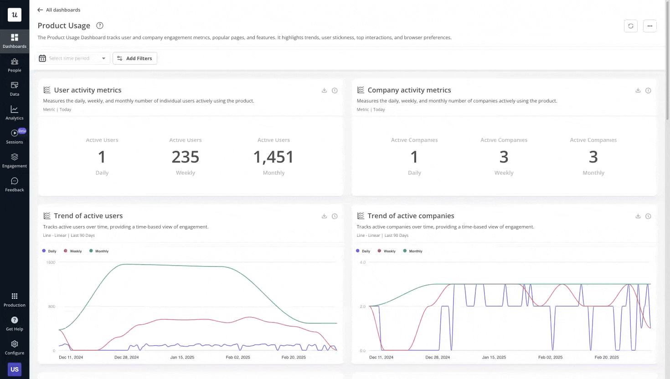Open help for Product Usage dashboard
Image resolution: width=670 pixels, height=379 pixels.
[x=99, y=26]
